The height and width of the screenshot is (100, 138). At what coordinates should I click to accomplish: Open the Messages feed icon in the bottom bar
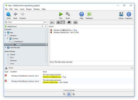tap(73, 94)
